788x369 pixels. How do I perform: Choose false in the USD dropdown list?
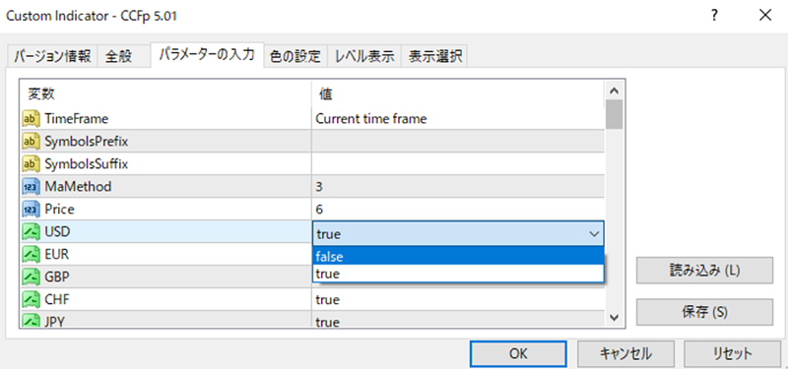click(x=458, y=257)
